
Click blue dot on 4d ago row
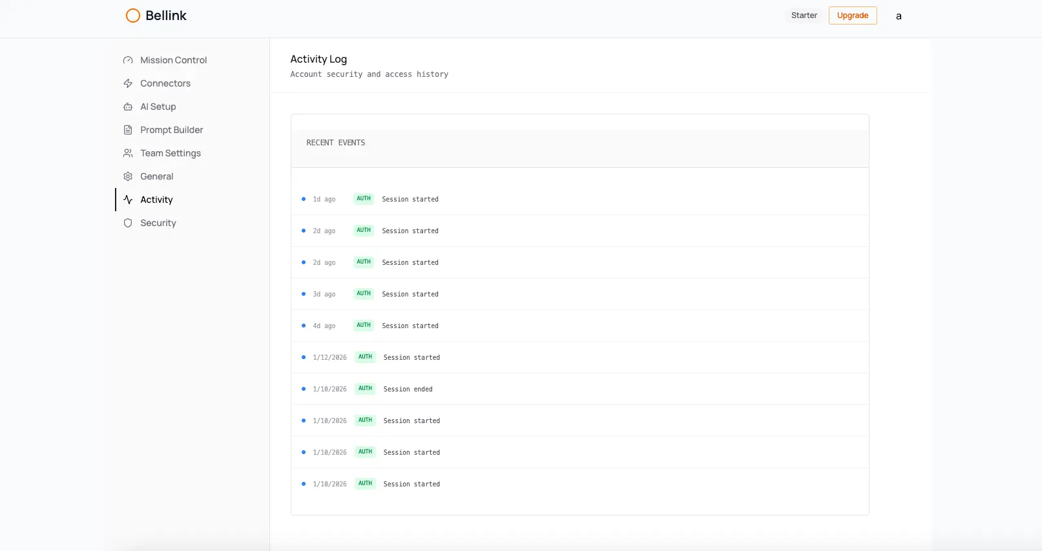pyautogui.click(x=304, y=326)
